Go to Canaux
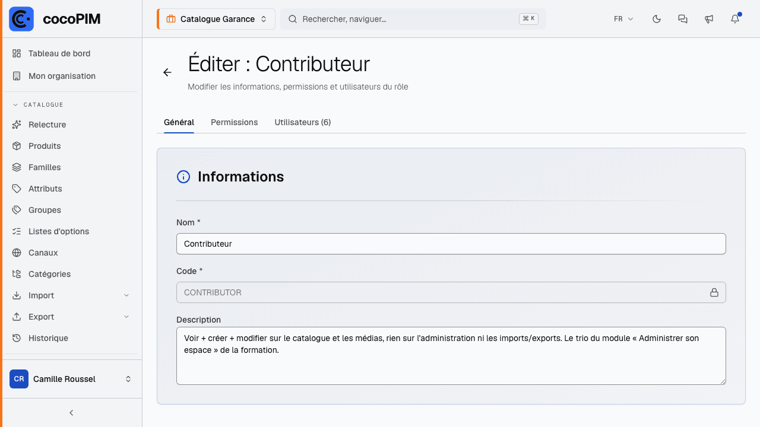Image resolution: width=760 pixels, height=427 pixels. pyautogui.click(x=71, y=253)
